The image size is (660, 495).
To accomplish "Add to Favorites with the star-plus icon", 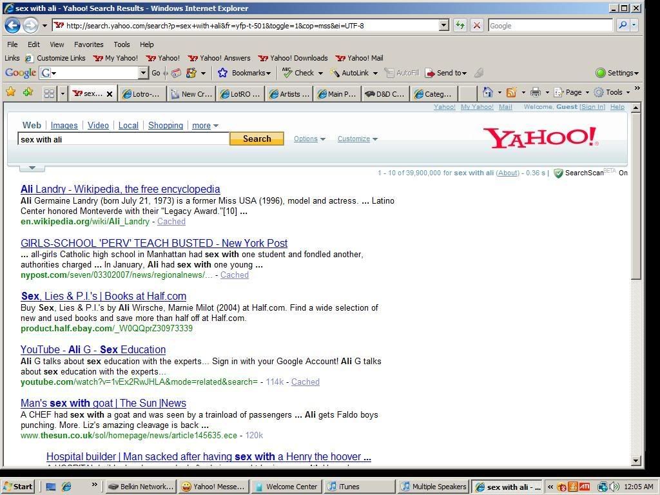I will 28,92.
